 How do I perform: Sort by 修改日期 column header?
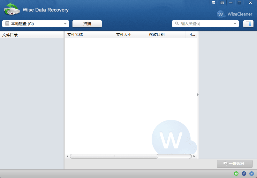[165, 35]
